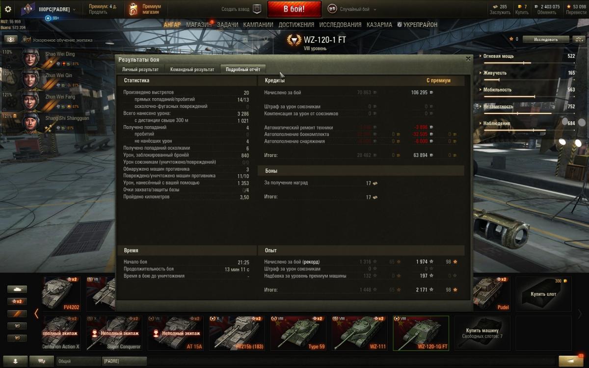The width and height of the screenshot is (589, 368).
Task: Click the create platoon icon
Action: (257, 9)
